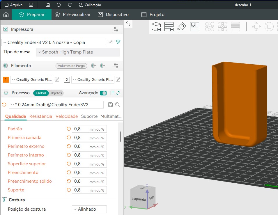The image size is (278, 215).
Task: Undo the last action with the undo arrow
Action: [x=59, y=5]
